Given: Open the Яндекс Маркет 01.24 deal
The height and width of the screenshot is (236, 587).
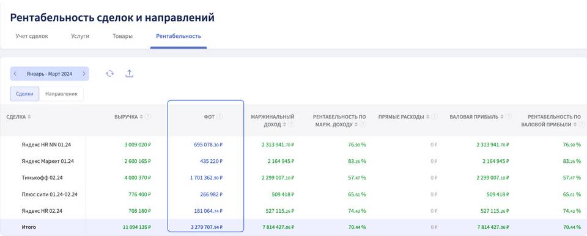Looking at the screenshot, I should (48, 162).
